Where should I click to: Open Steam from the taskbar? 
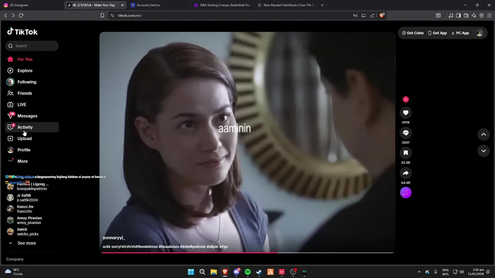pyautogui.click(x=259, y=272)
